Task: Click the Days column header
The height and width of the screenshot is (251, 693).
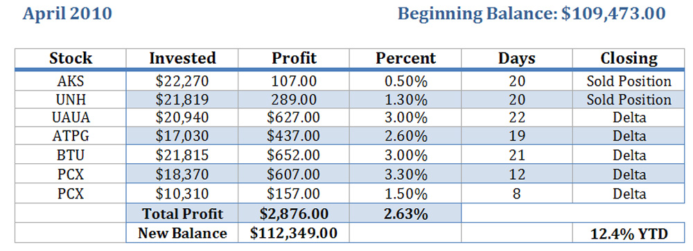Action: tap(517, 58)
